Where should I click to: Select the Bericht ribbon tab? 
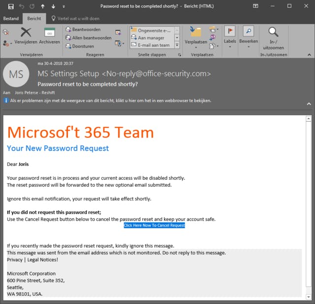[34, 19]
